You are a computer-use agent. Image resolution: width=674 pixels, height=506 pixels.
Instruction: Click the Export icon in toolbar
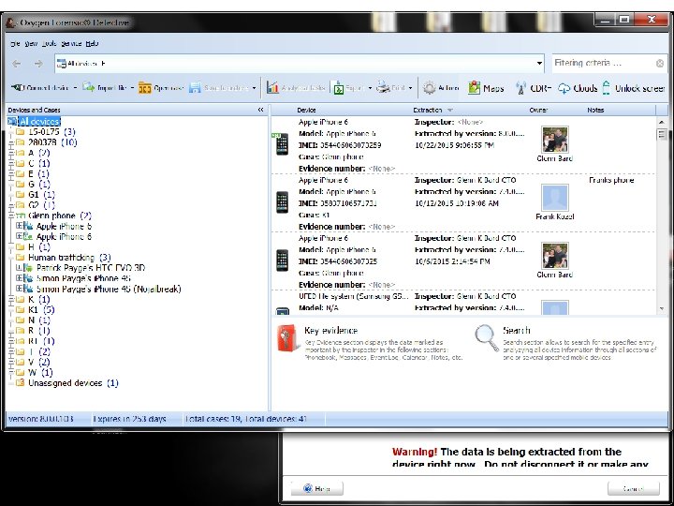pyautogui.click(x=339, y=88)
